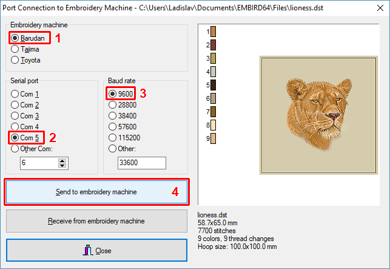Choose Com 1 serial port
This screenshot has width=390, height=269.
25,94
